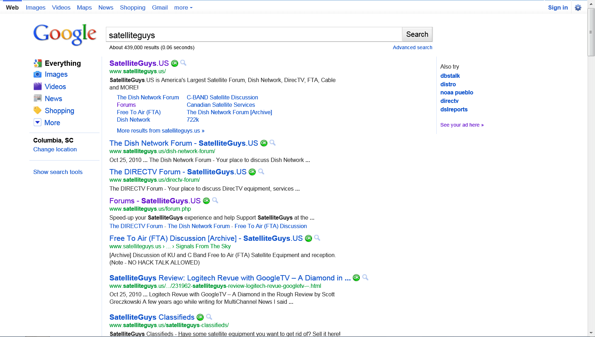Try related search 'noaa pueblo'
The width and height of the screenshot is (595, 337).
click(457, 92)
